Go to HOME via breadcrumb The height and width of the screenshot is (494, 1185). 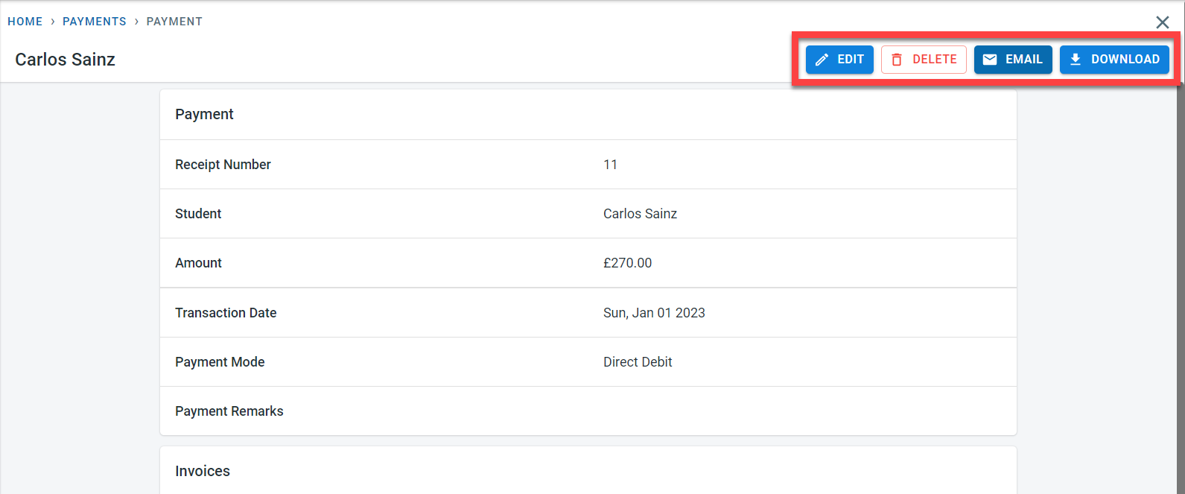25,22
